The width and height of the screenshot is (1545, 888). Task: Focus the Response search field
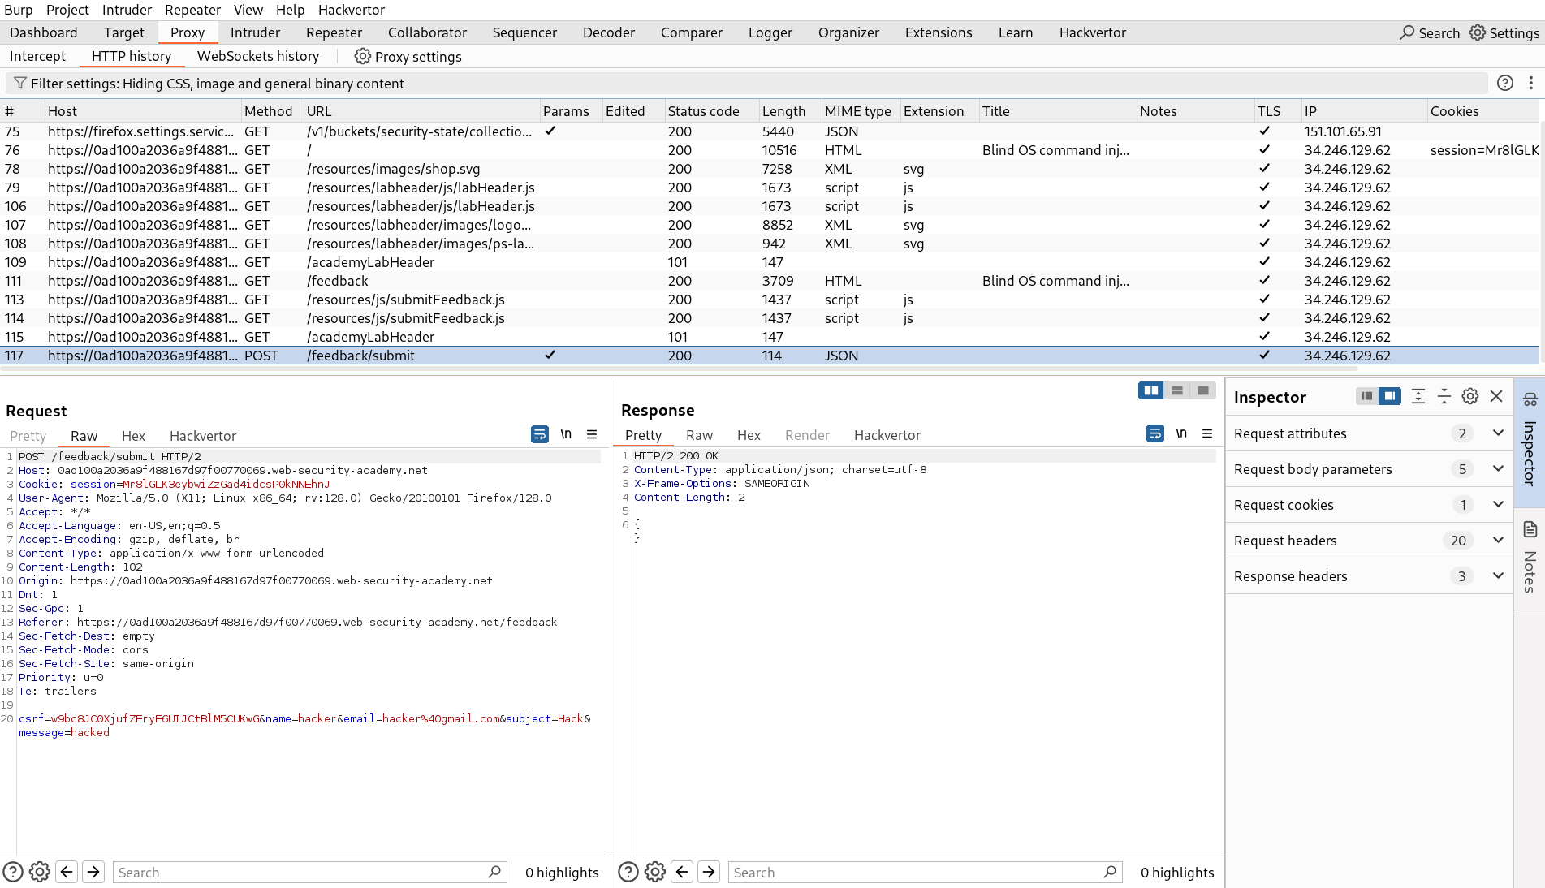tap(926, 873)
